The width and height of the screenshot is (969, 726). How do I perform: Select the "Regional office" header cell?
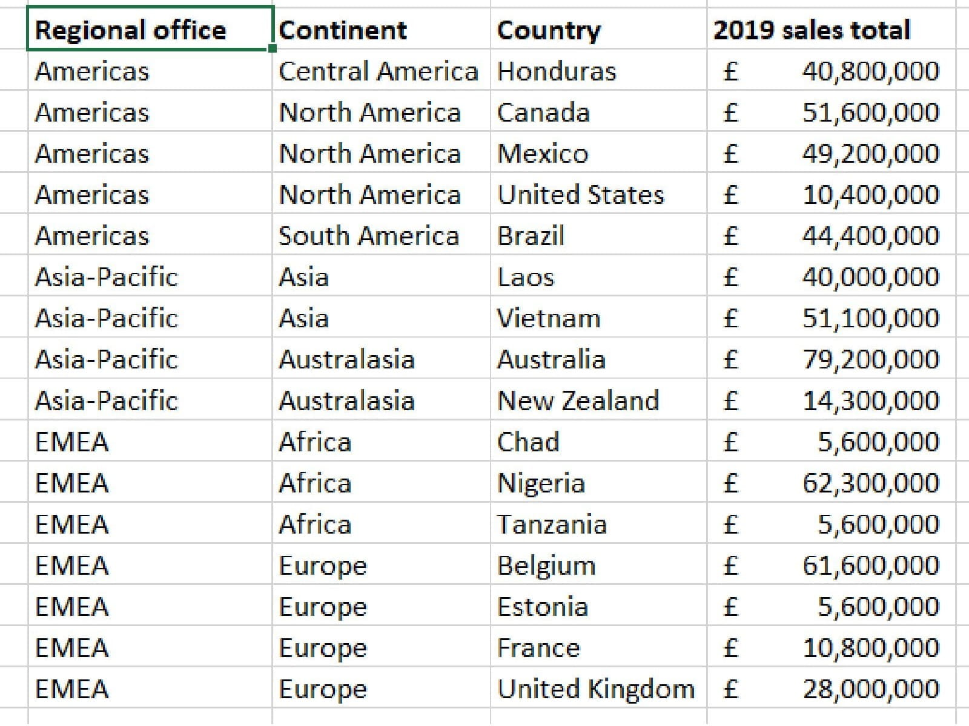[130, 30]
